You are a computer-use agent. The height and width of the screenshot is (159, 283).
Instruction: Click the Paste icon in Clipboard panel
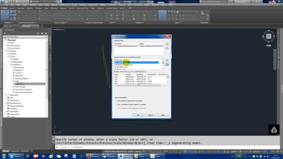pos(203,13)
